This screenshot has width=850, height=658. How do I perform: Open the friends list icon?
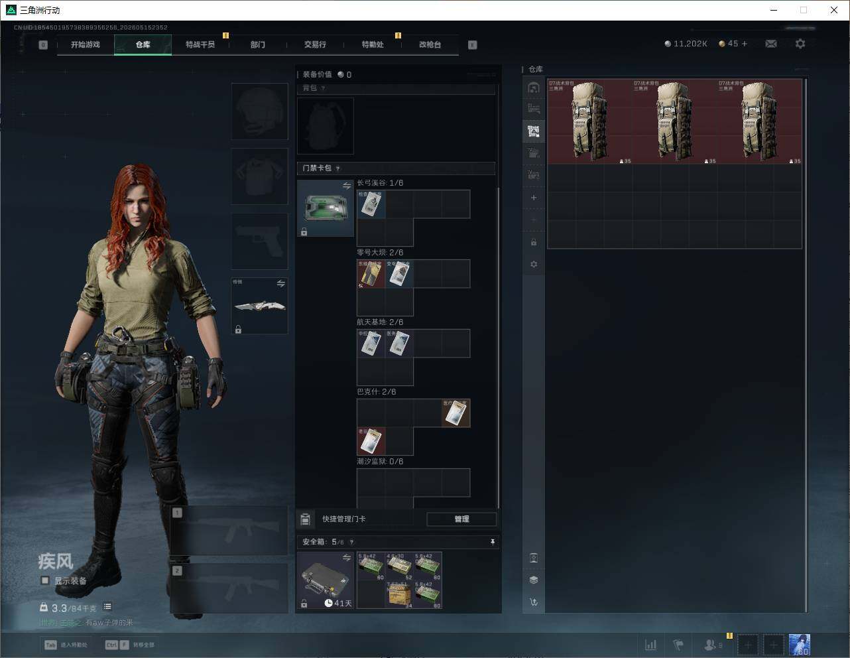click(713, 645)
